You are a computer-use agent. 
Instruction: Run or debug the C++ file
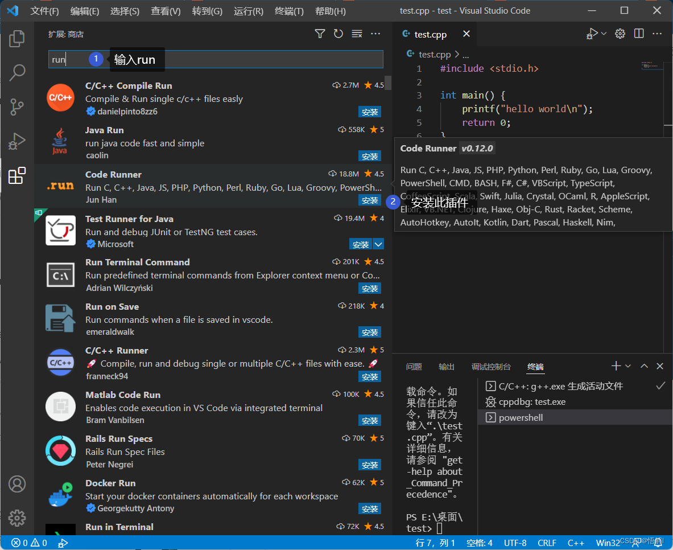[x=592, y=34]
